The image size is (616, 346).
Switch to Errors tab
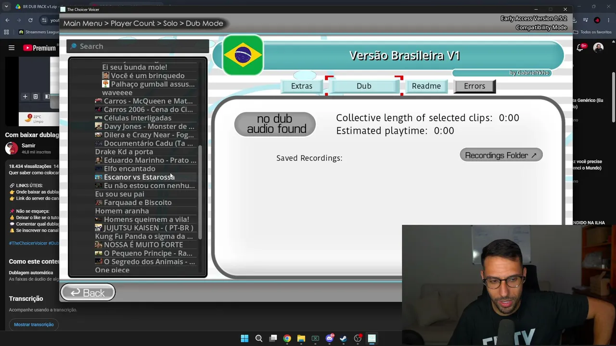click(x=475, y=86)
